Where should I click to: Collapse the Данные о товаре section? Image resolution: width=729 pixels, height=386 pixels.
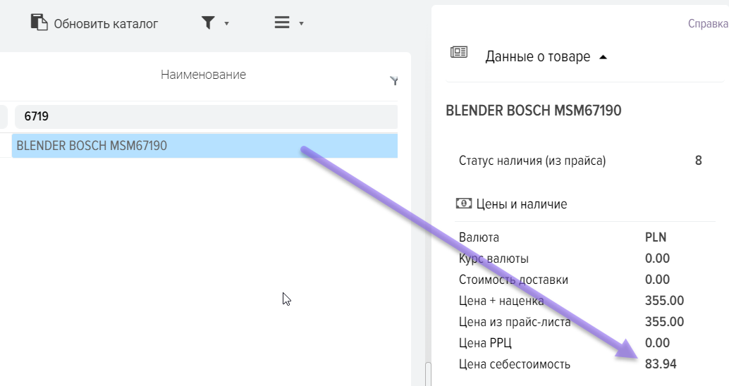coord(603,57)
